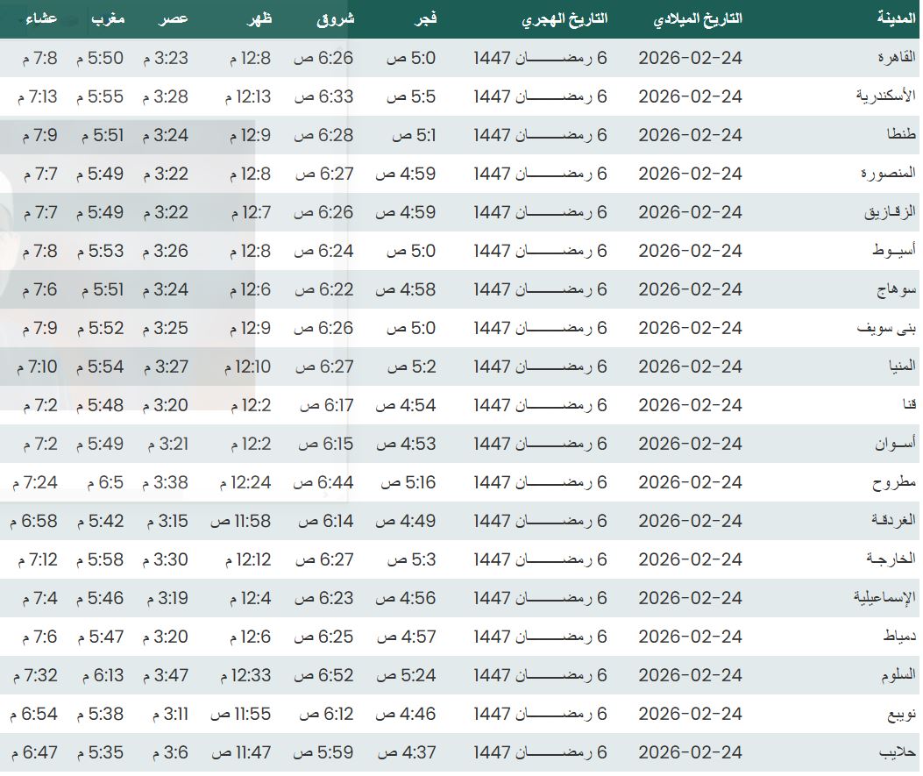Screen dimensions: 923x776
Task: Click Hurghada's isha time 6:58 م
Action: click(33, 521)
